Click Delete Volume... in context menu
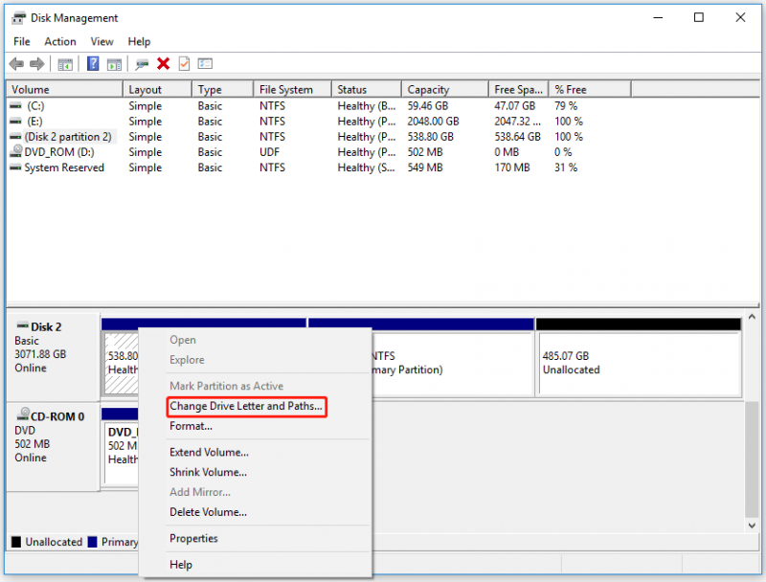The height and width of the screenshot is (582, 766). click(208, 512)
